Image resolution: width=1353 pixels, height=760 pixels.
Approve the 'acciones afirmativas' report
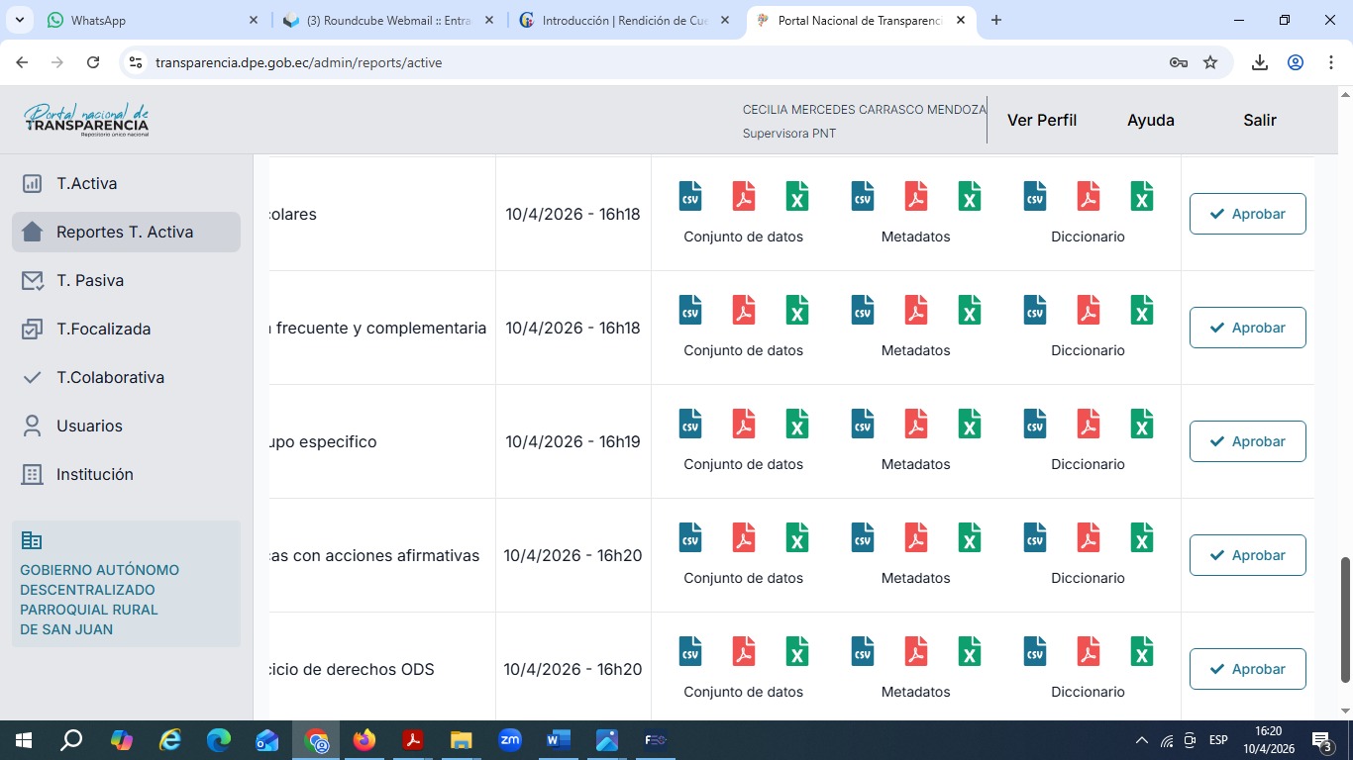1247,555
